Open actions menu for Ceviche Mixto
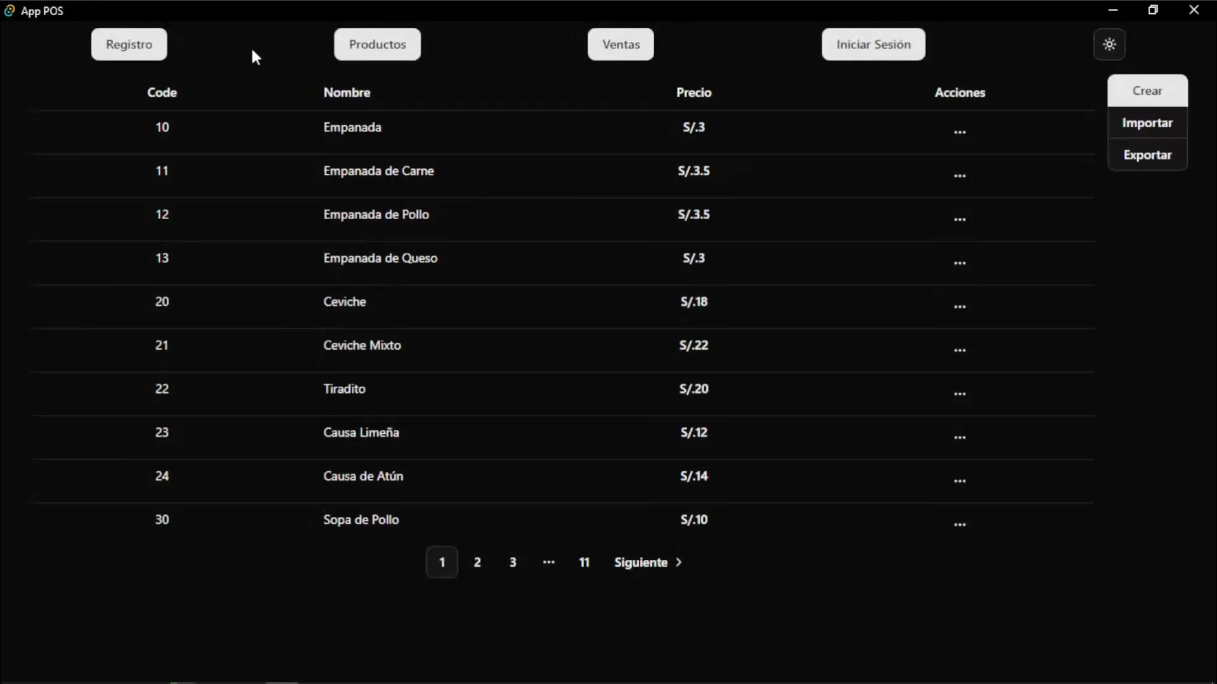The image size is (1217, 684). 960,350
